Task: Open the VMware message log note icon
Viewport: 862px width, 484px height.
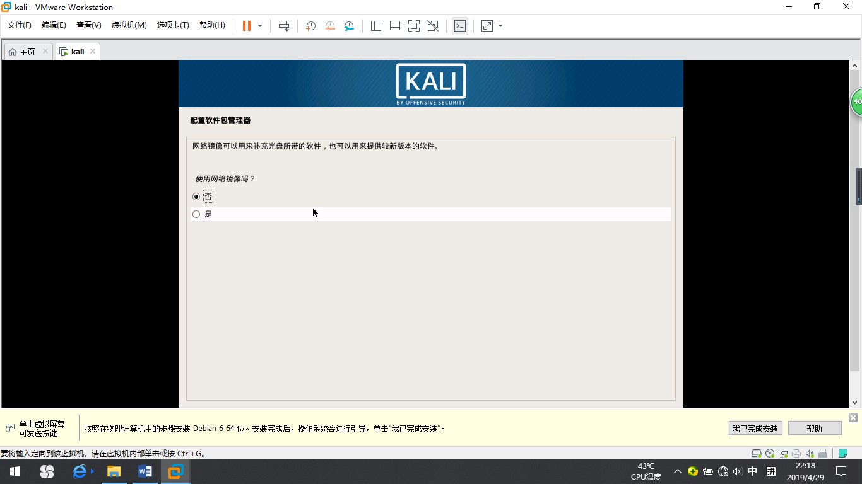Action: [x=842, y=453]
